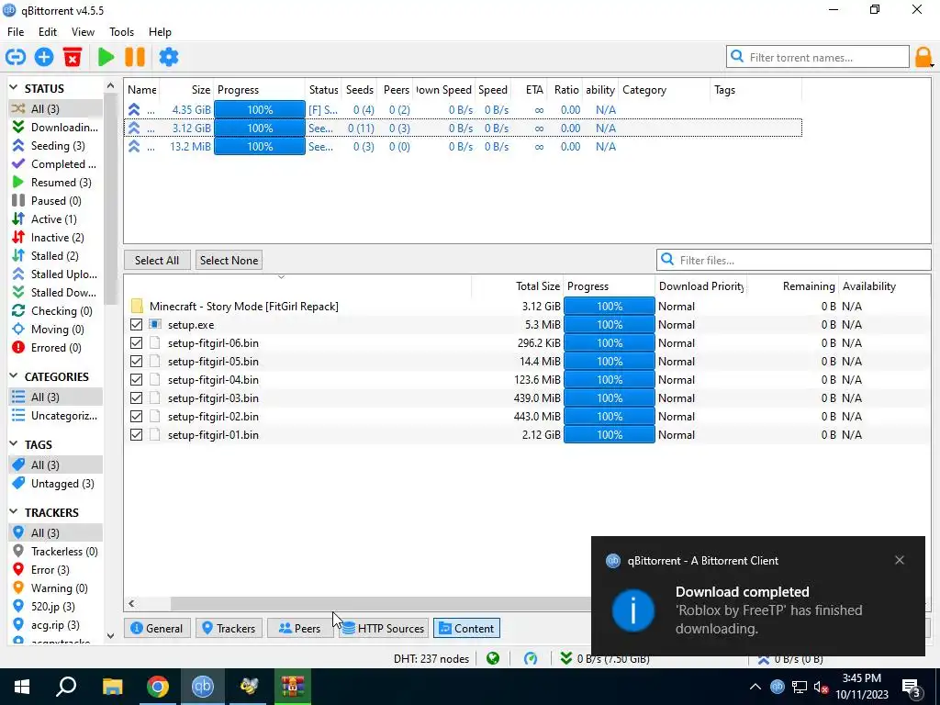The image size is (940, 705).
Task: Uncheck the setup-fitgirl-05.bin checkbox
Action: coord(136,362)
